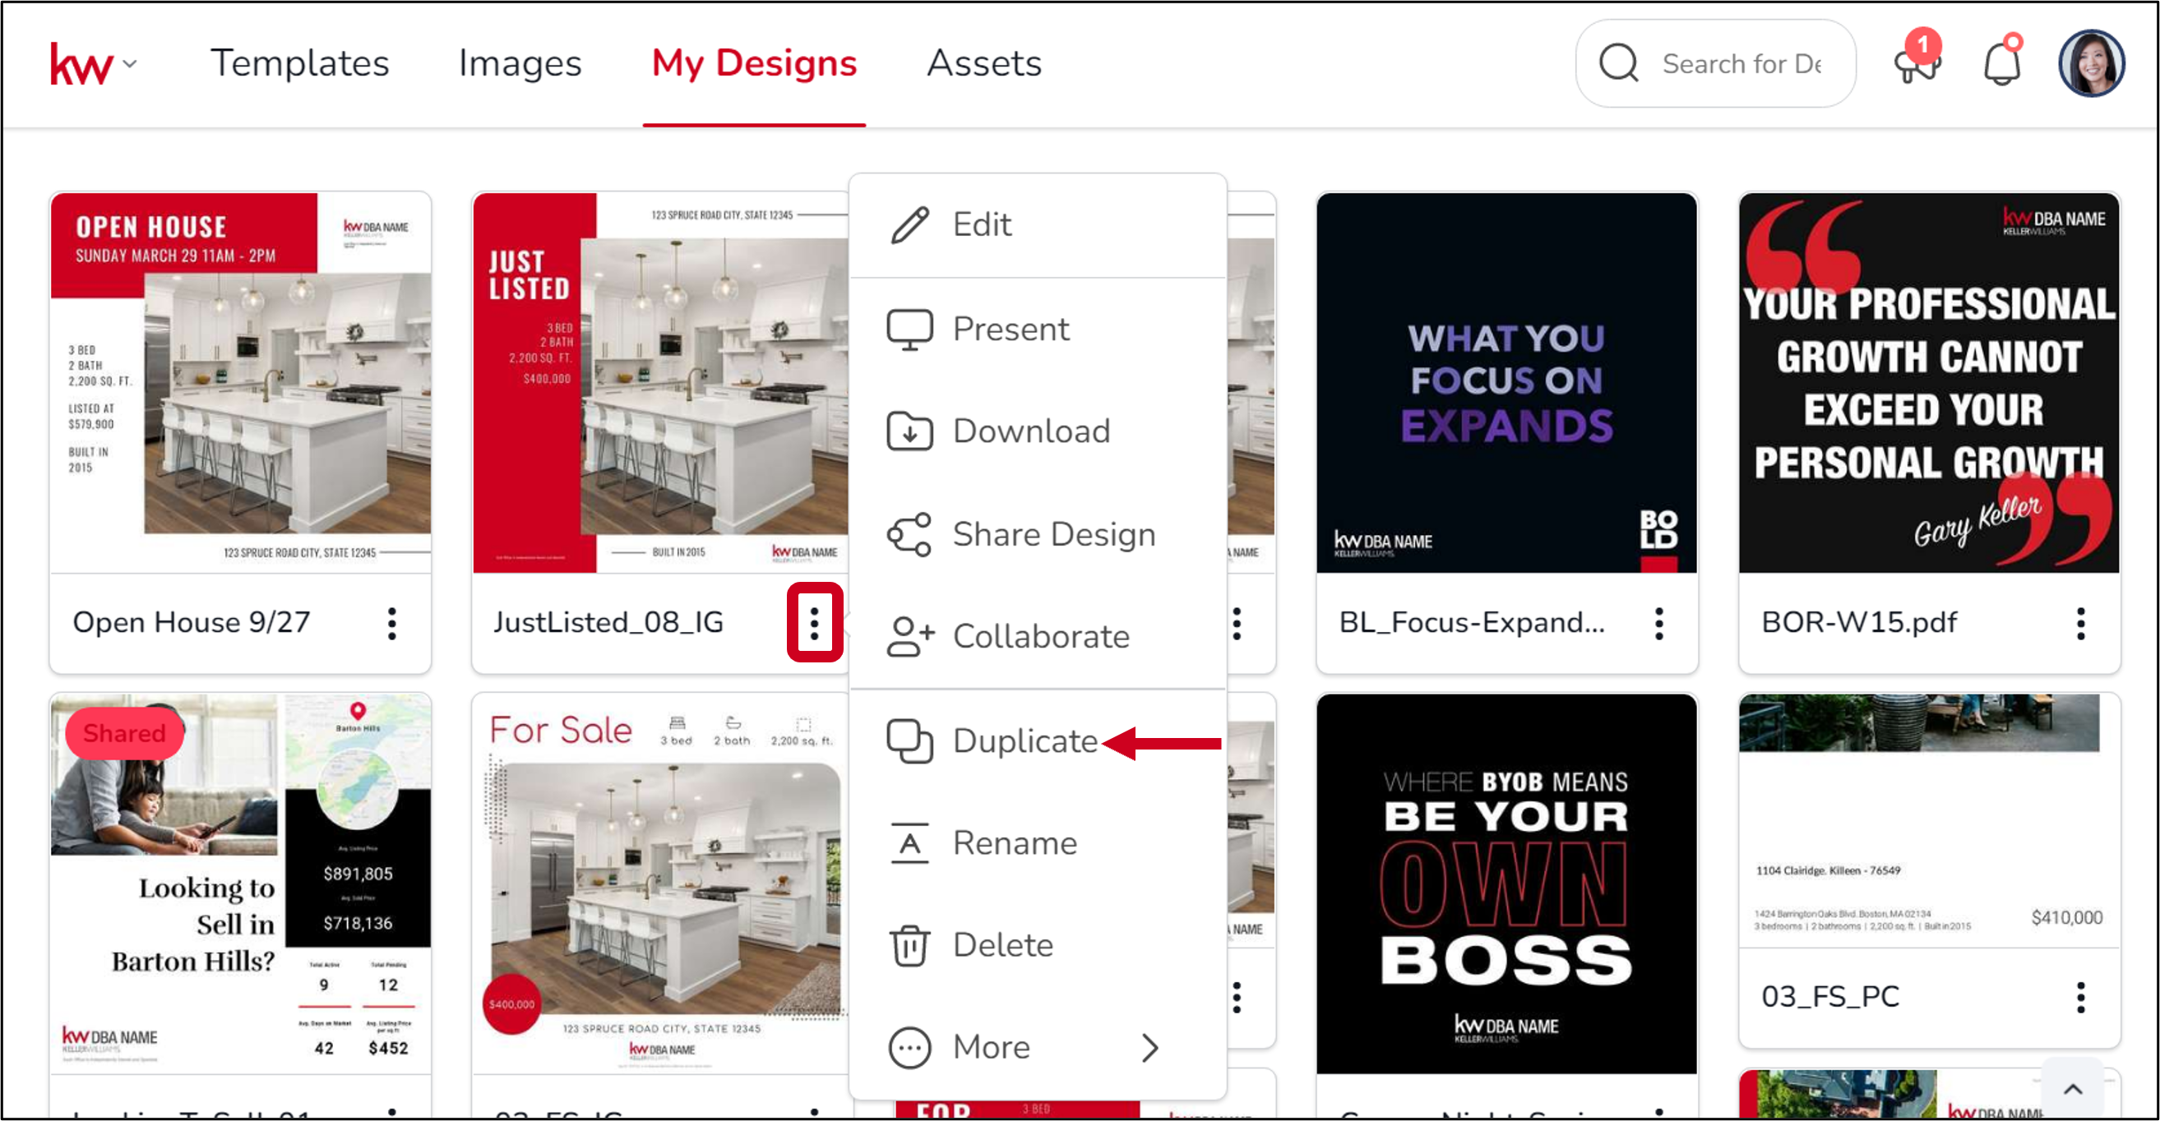This screenshot has height=1121, width=2160.
Task: Click the Delete trash can icon
Action: (x=909, y=946)
